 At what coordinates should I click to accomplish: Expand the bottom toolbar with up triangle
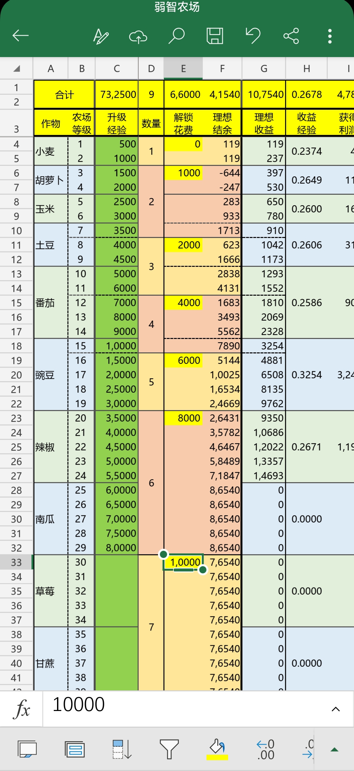point(334,749)
